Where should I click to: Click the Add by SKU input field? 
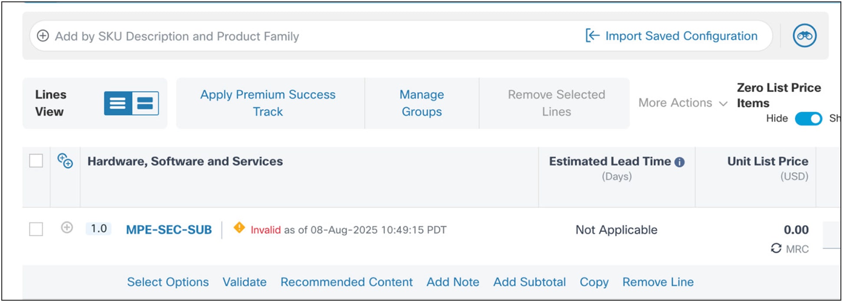click(x=174, y=36)
